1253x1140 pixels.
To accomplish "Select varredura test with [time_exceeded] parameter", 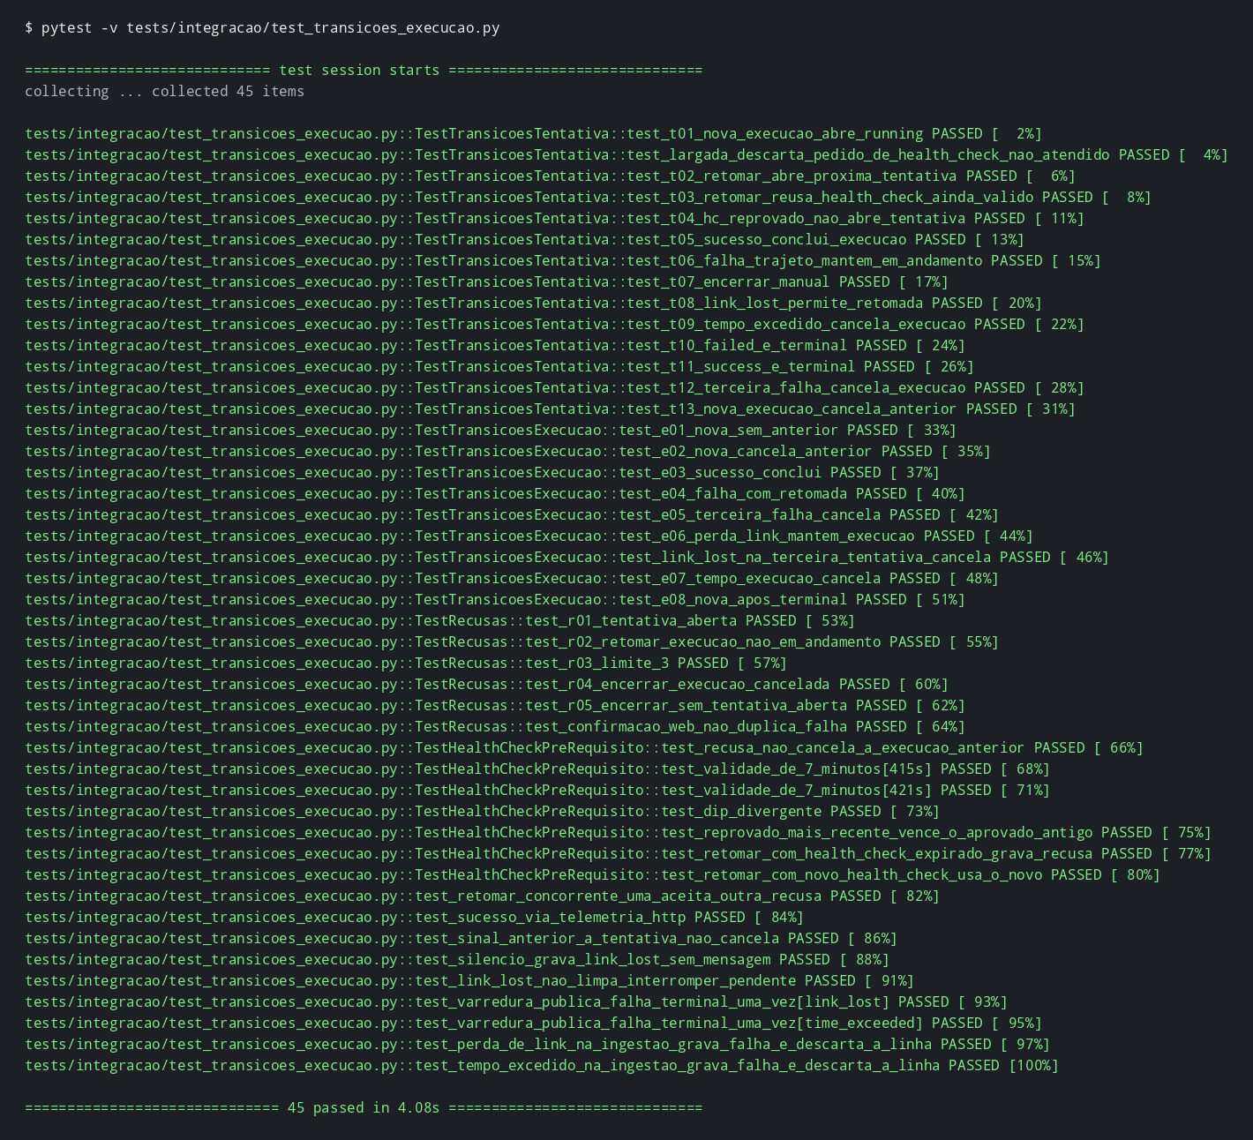I will (x=533, y=1024).
